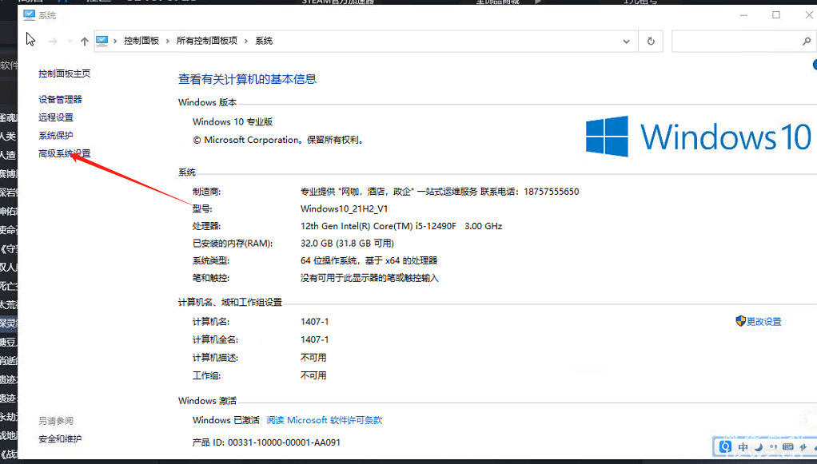
Task: Open 系统保护
Action: coord(56,136)
